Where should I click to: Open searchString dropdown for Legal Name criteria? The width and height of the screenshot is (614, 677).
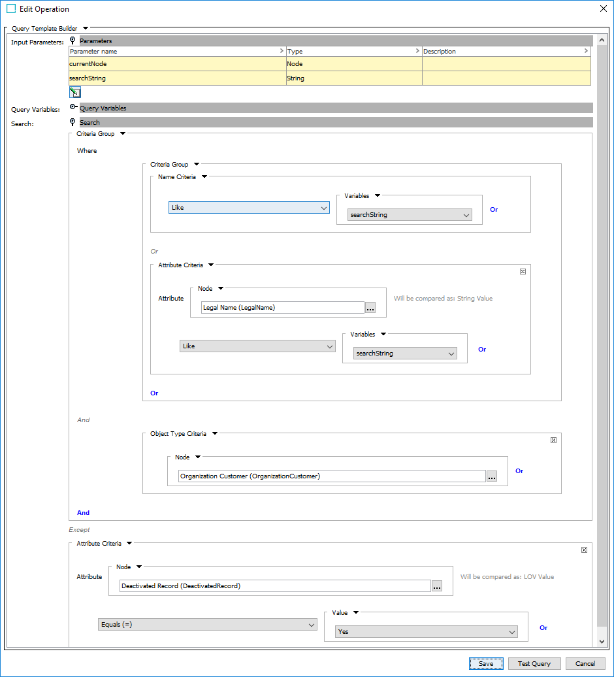tap(405, 354)
